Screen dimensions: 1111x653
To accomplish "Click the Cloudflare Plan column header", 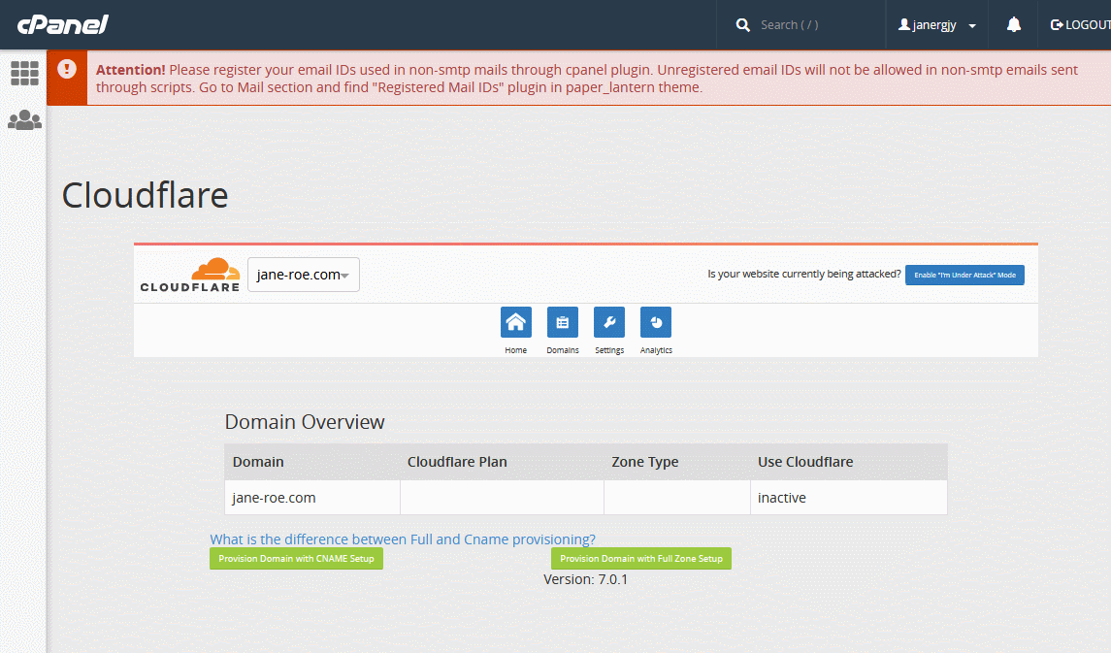I will point(502,462).
